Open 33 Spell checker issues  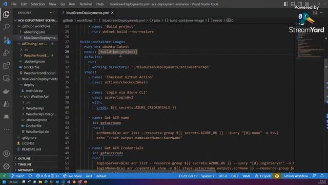[x=262, y=176]
